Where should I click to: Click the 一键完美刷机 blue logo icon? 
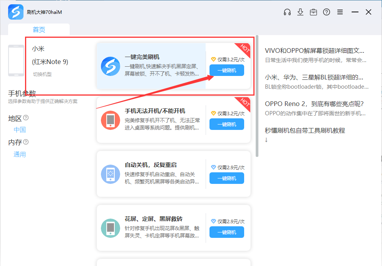click(x=111, y=66)
